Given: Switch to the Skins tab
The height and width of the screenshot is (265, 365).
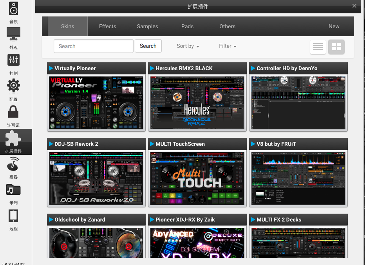Looking at the screenshot, I should tap(67, 26).
